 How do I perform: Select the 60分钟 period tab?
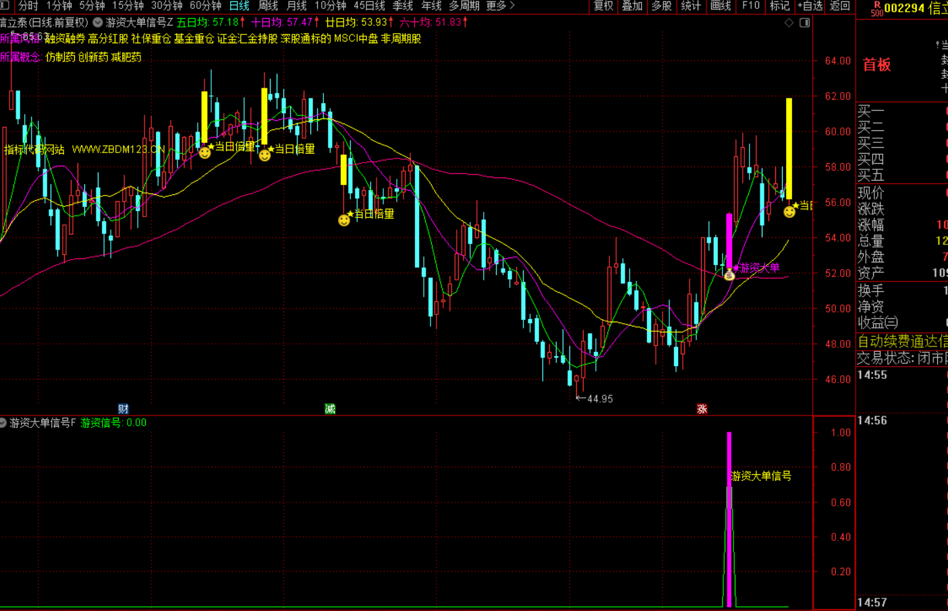tap(205, 6)
